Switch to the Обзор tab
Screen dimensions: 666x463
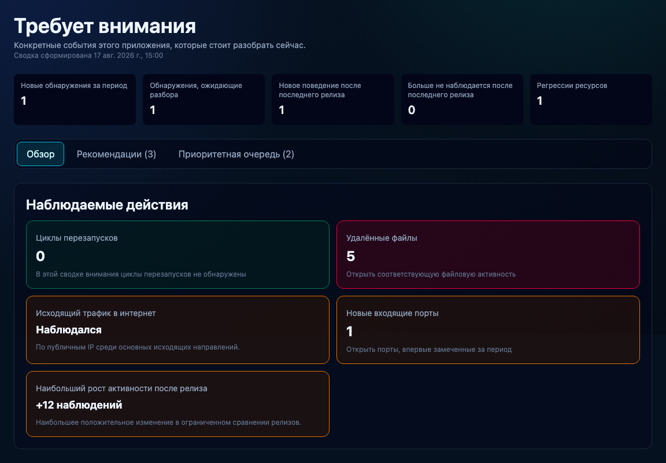click(x=40, y=154)
